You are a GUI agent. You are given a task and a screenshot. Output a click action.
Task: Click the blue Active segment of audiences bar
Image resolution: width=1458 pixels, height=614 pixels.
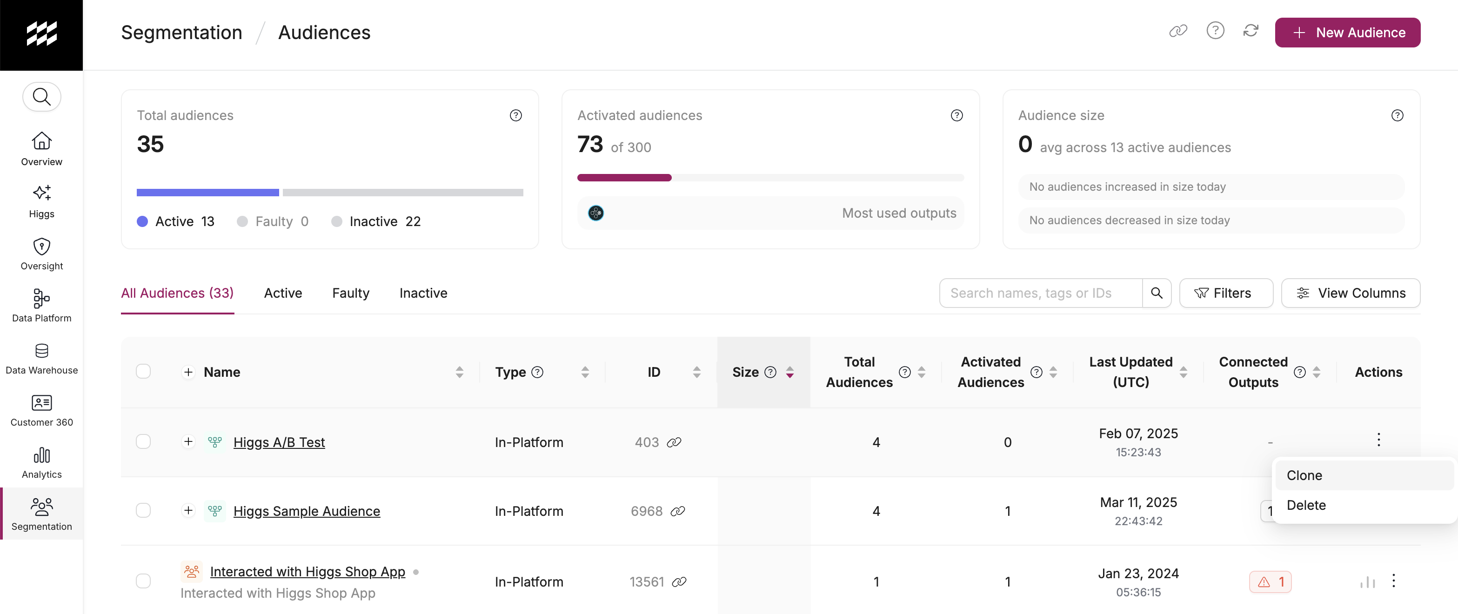(x=207, y=193)
